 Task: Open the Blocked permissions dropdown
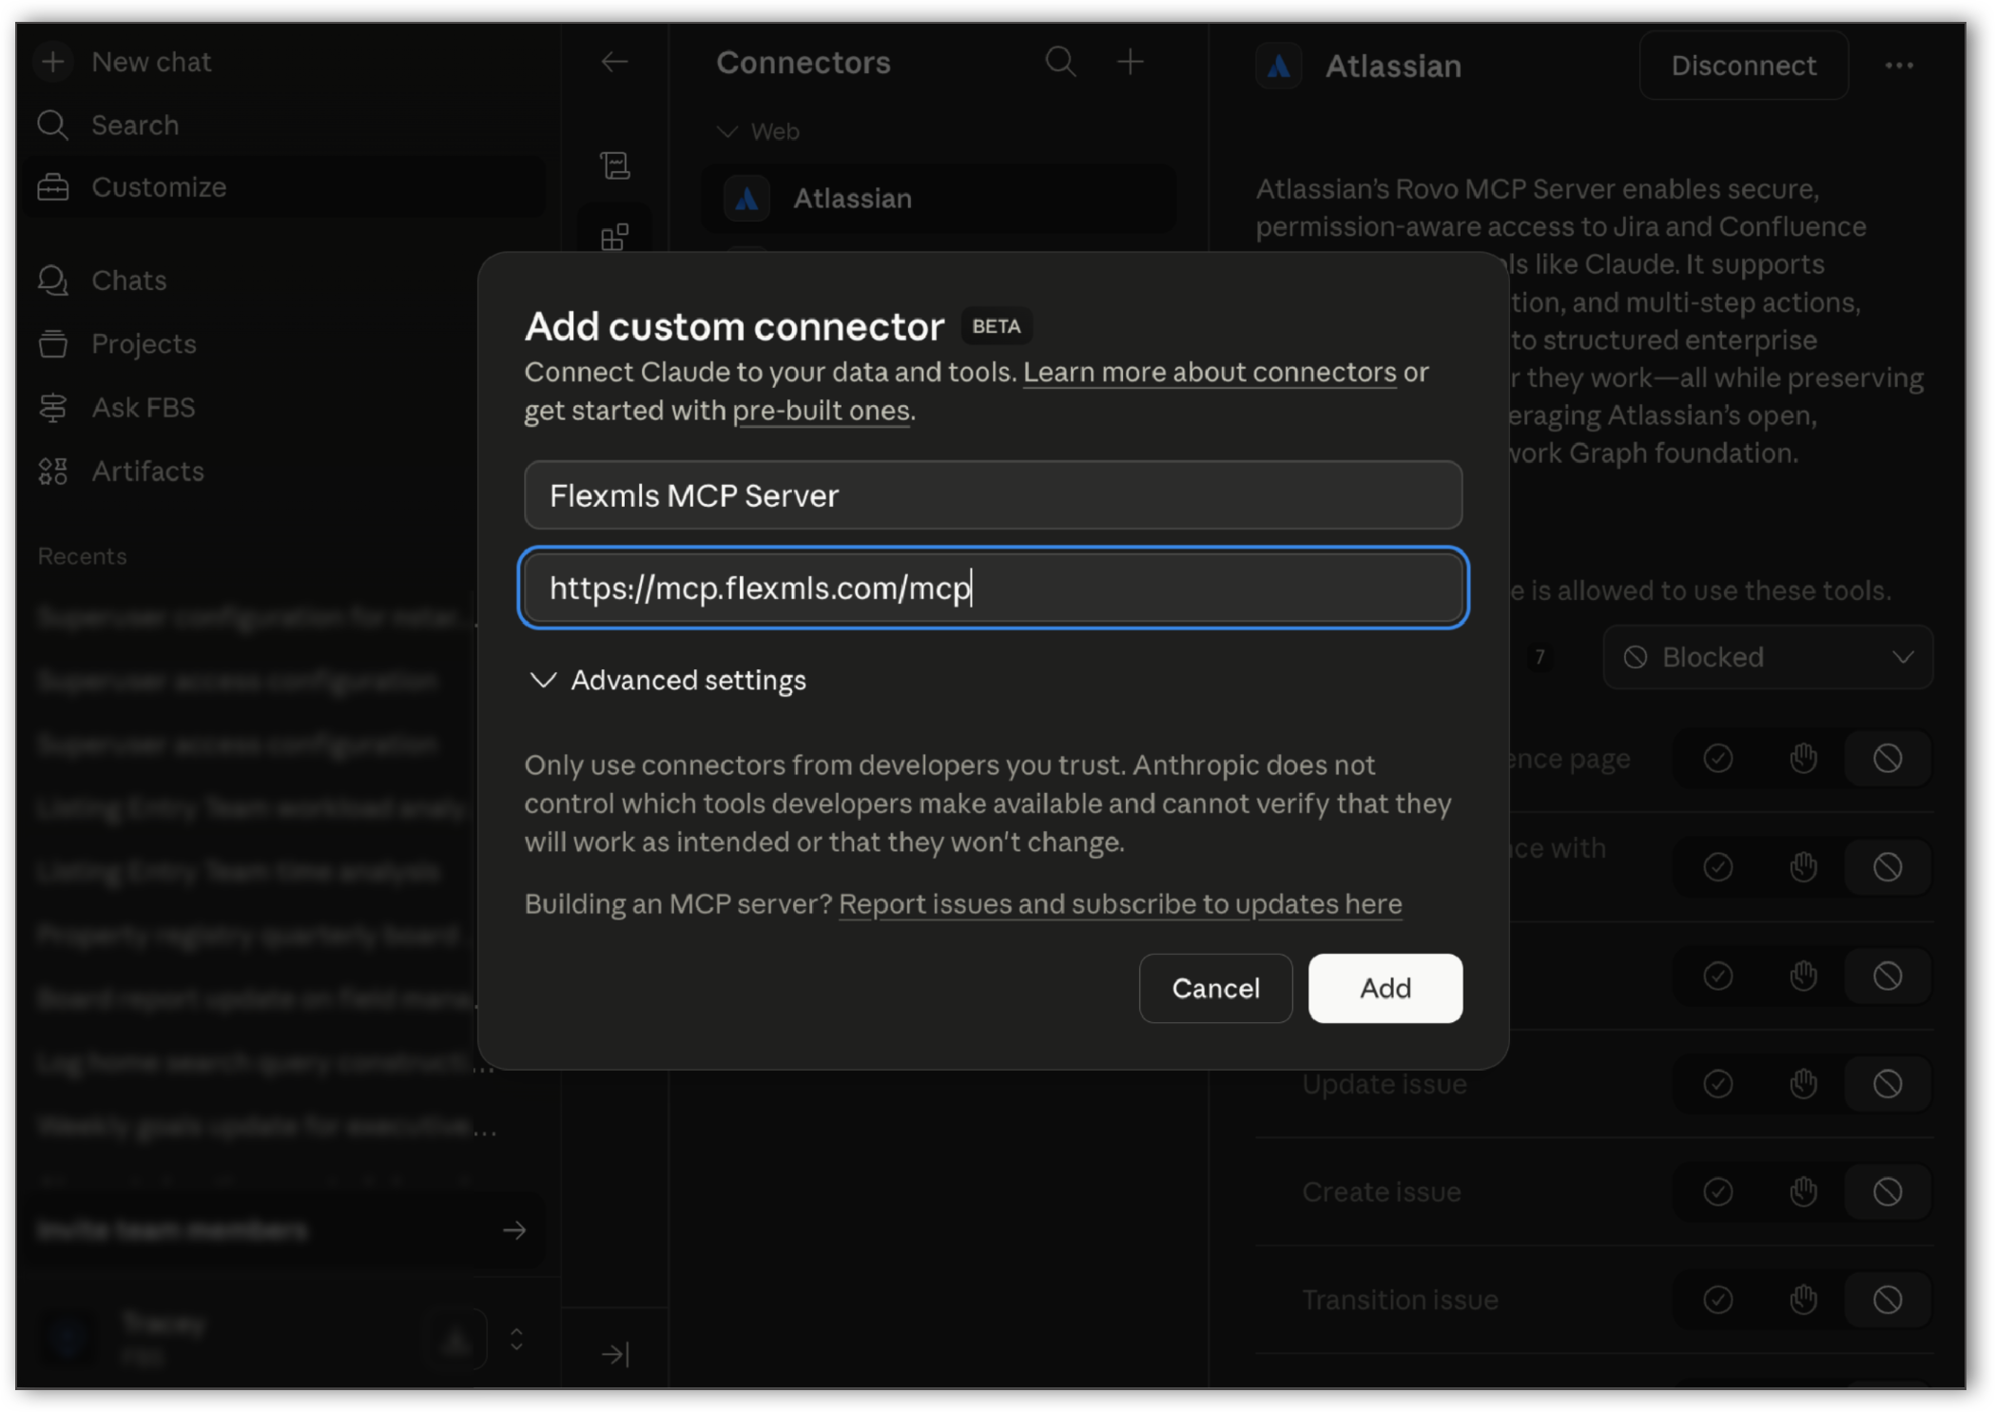click(x=1767, y=657)
